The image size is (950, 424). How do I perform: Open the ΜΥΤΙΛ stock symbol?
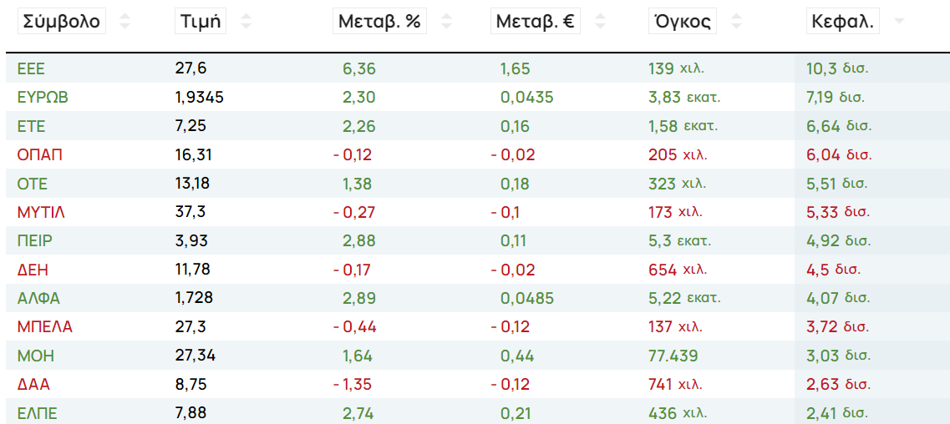tap(41, 212)
